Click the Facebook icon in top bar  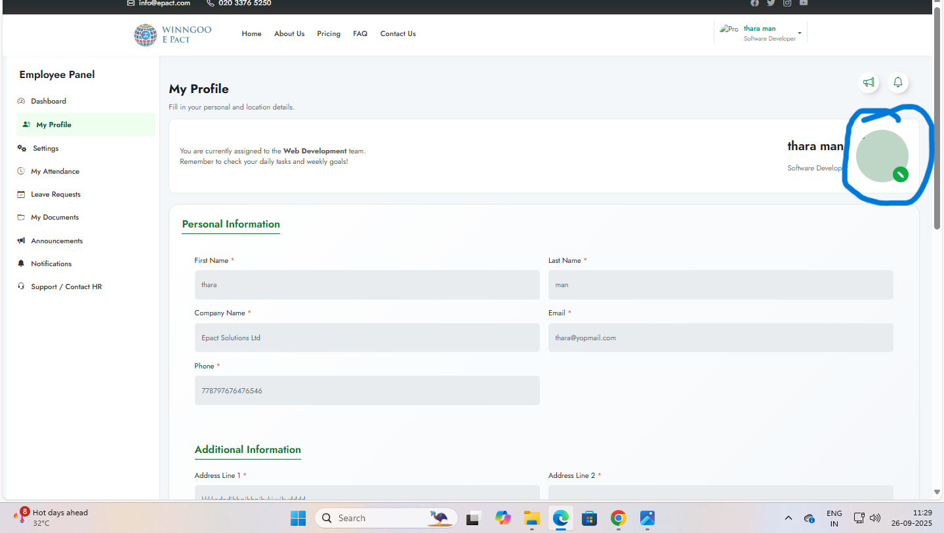coord(754,3)
